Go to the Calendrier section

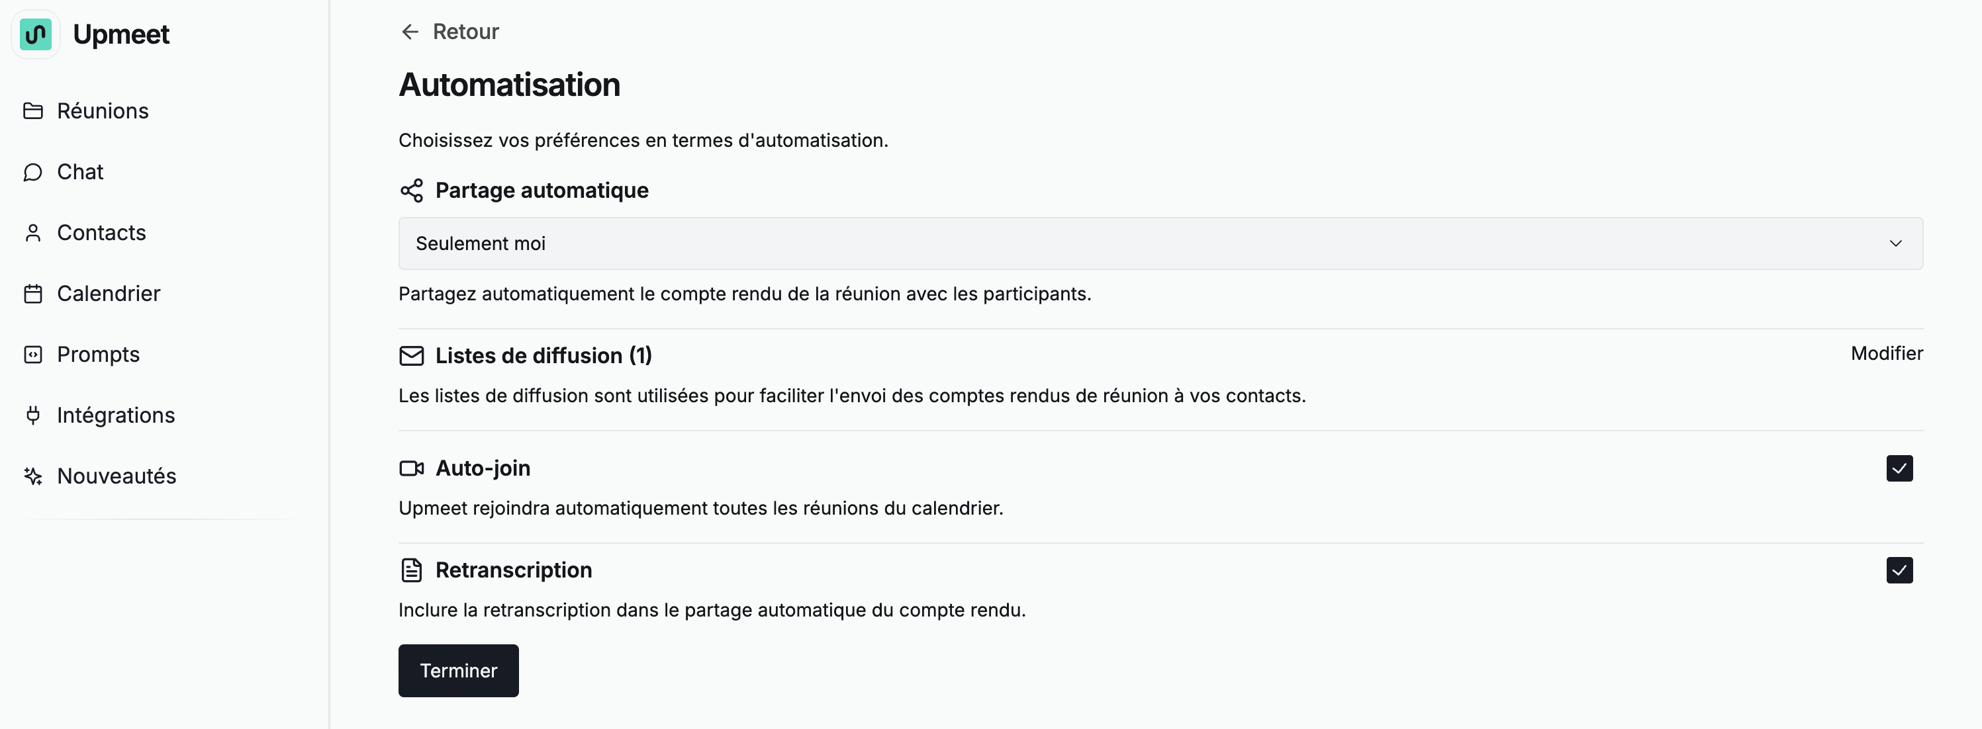coord(109,294)
